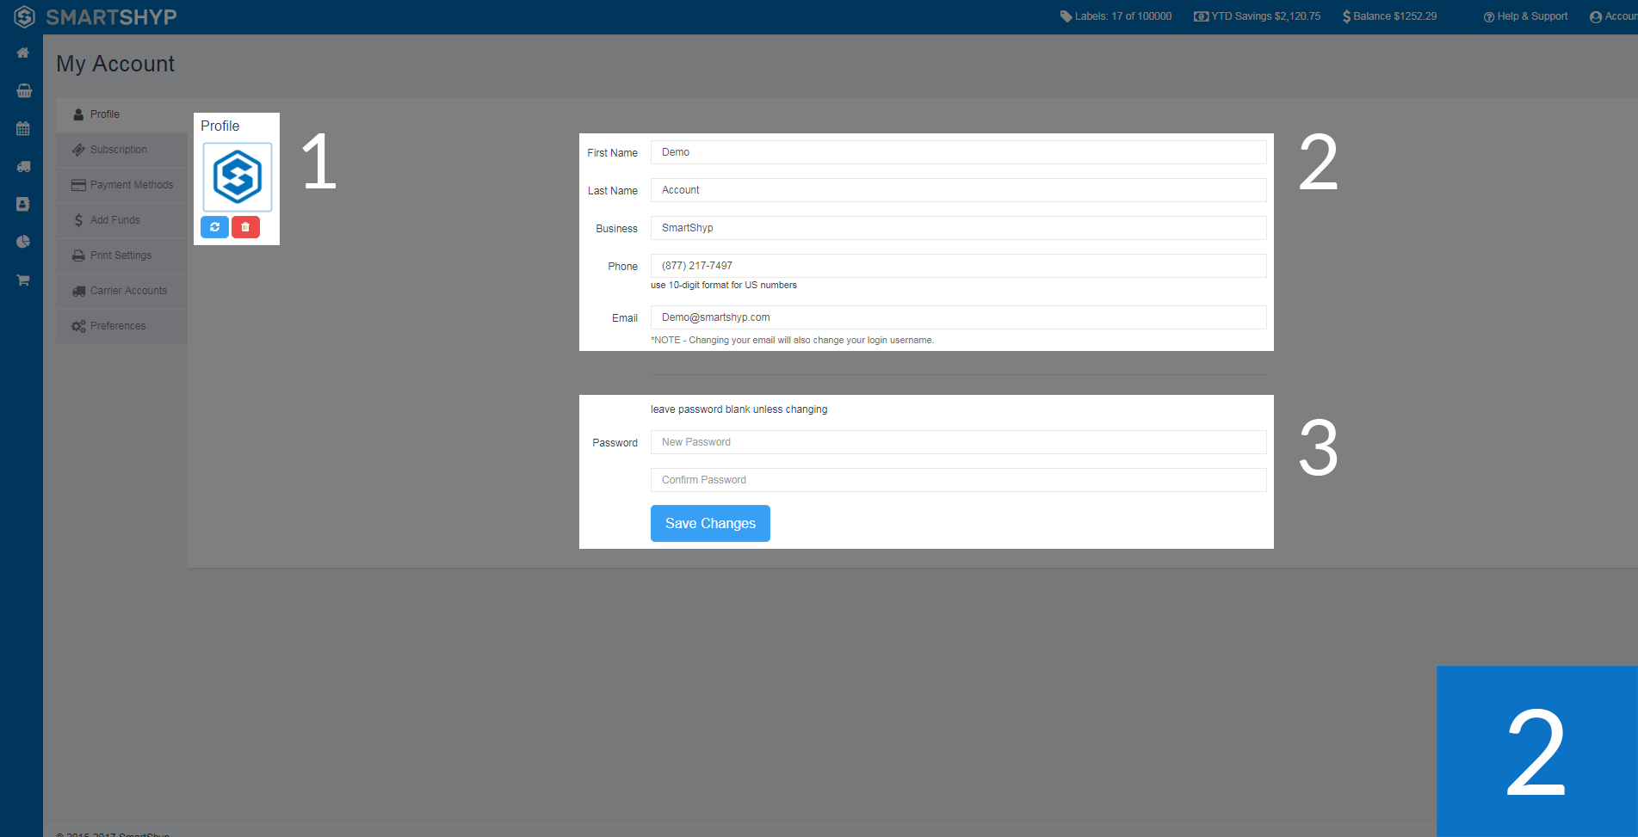Click the Labels 17 of 100000 indicator
The width and height of the screenshot is (1638, 837).
tap(1116, 16)
